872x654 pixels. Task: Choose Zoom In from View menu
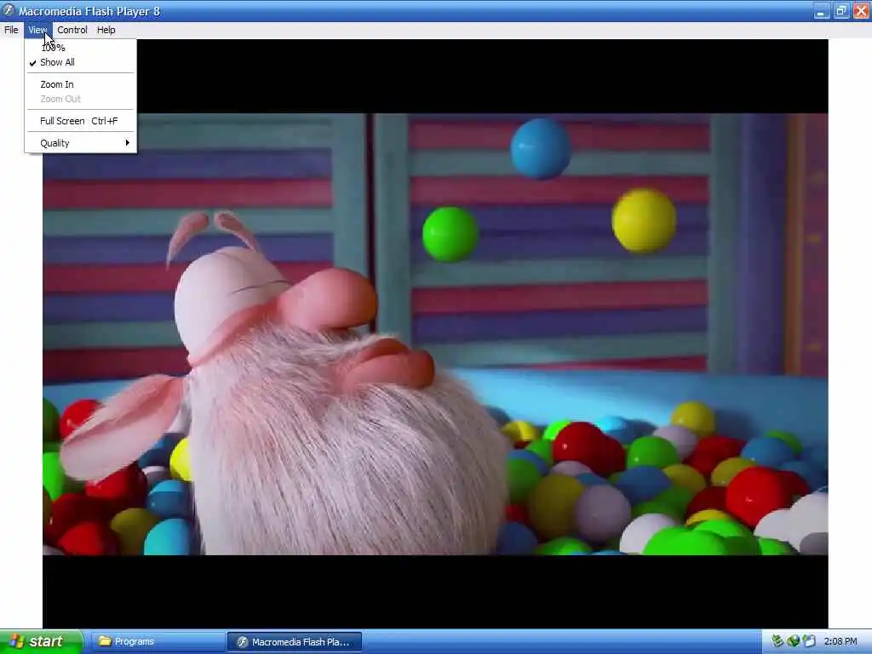tap(81, 84)
